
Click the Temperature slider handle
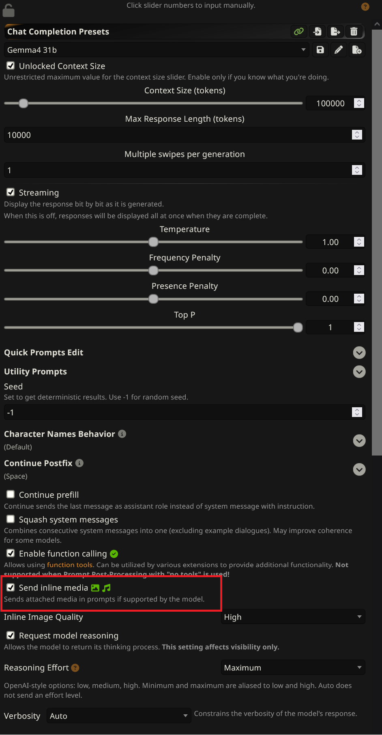[153, 242]
